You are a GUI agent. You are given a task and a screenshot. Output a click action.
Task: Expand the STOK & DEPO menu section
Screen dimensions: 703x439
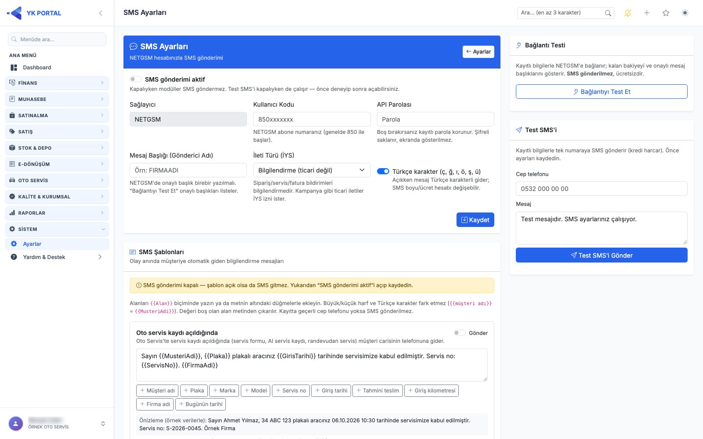click(57, 148)
